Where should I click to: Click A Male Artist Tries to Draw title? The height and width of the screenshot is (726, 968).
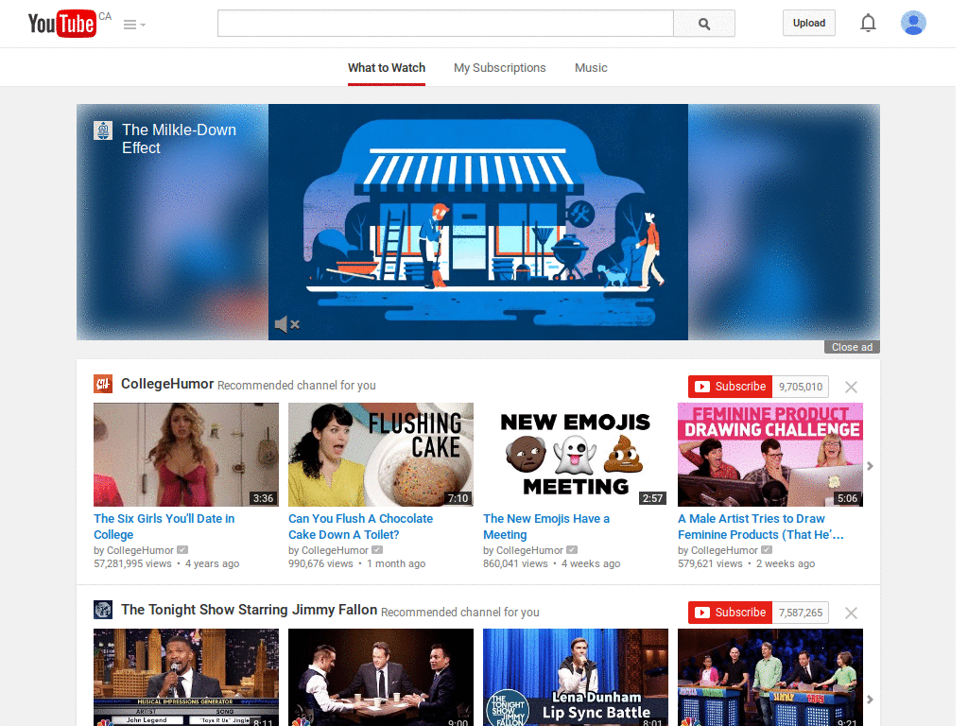click(761, 527)
